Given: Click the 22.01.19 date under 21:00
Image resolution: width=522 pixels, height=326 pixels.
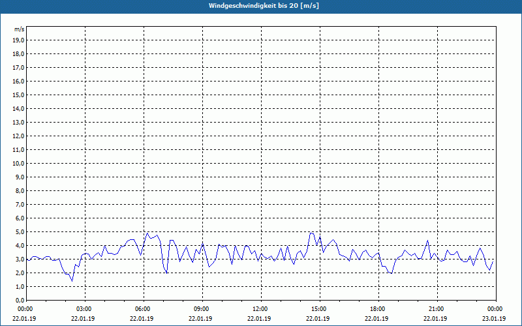Looking at the screenshot, I should tap(435, 318).
